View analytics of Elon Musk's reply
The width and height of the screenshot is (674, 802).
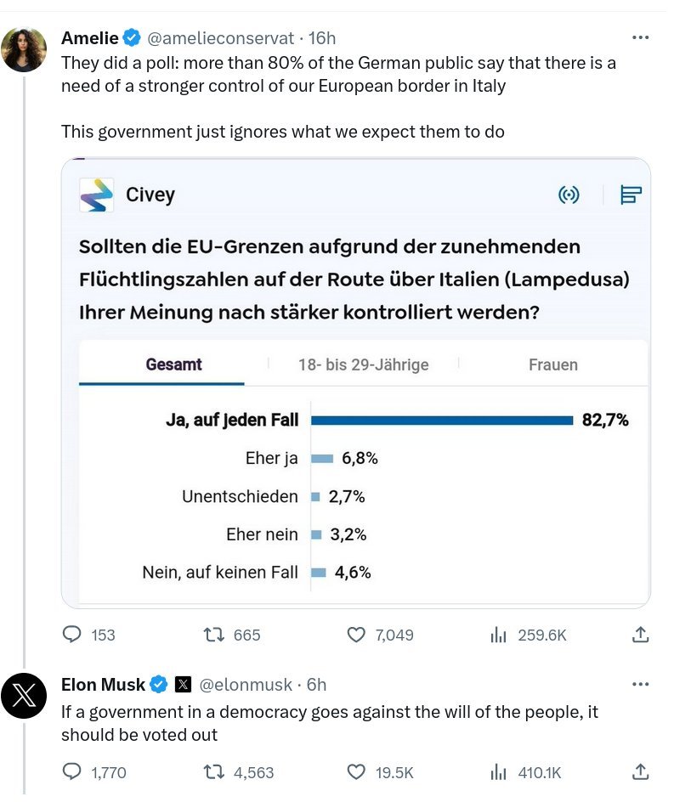tap(499, 772)
